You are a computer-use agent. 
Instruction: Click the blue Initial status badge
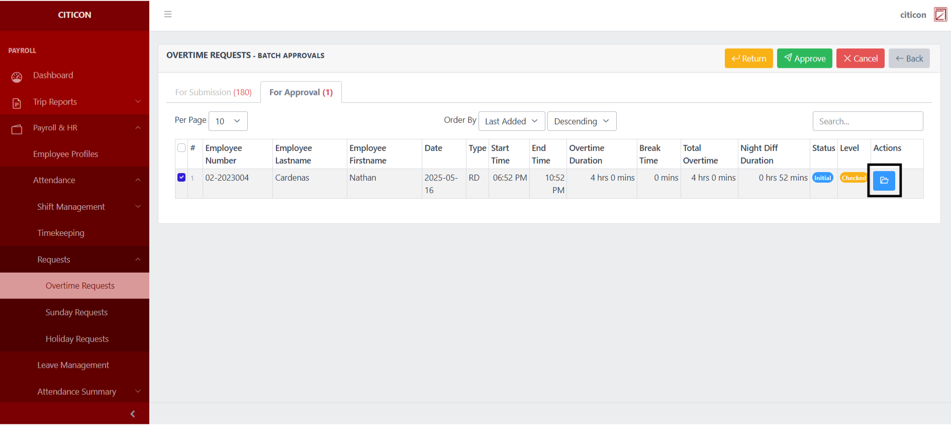pos(822,178)
